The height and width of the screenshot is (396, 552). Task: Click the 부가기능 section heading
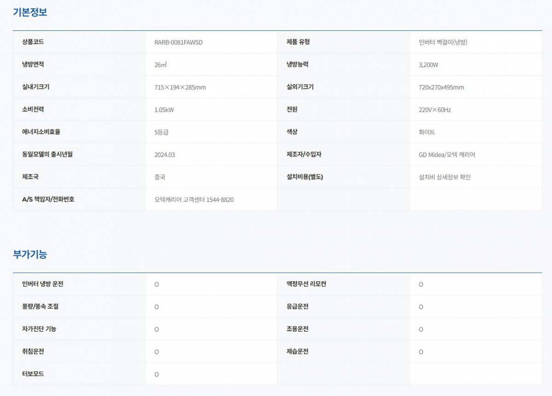(30, 254)
